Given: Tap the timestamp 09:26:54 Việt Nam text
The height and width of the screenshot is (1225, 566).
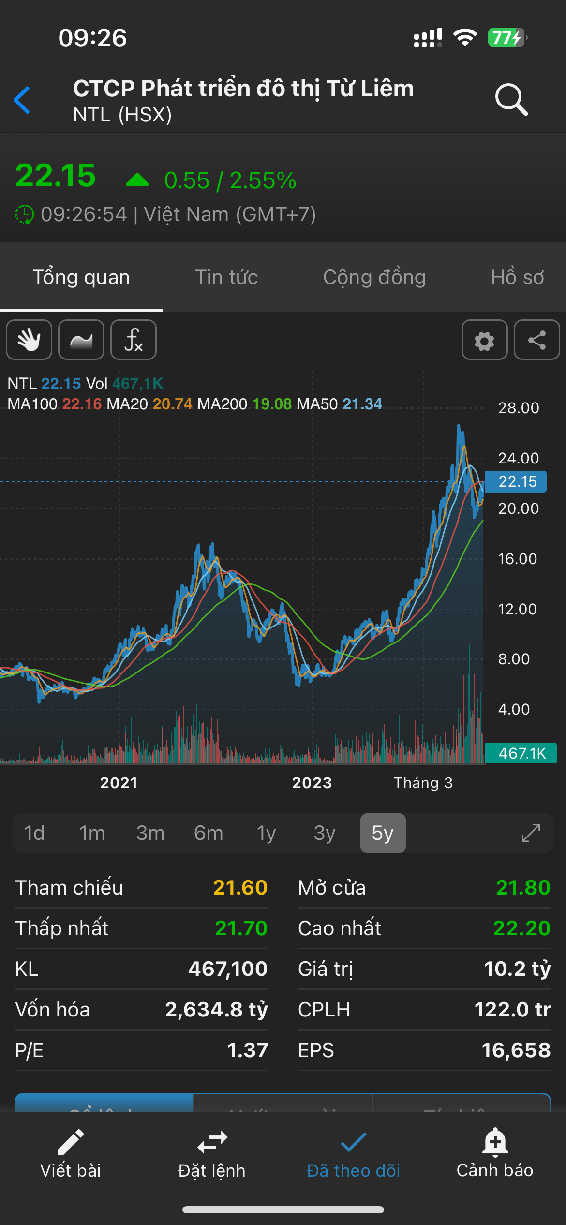Looking at the screenshot, I should pyautogui.click(x=178, y=214).
